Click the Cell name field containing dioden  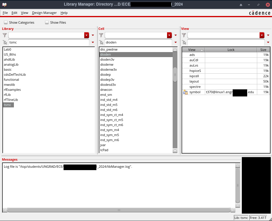click(138, 42)
